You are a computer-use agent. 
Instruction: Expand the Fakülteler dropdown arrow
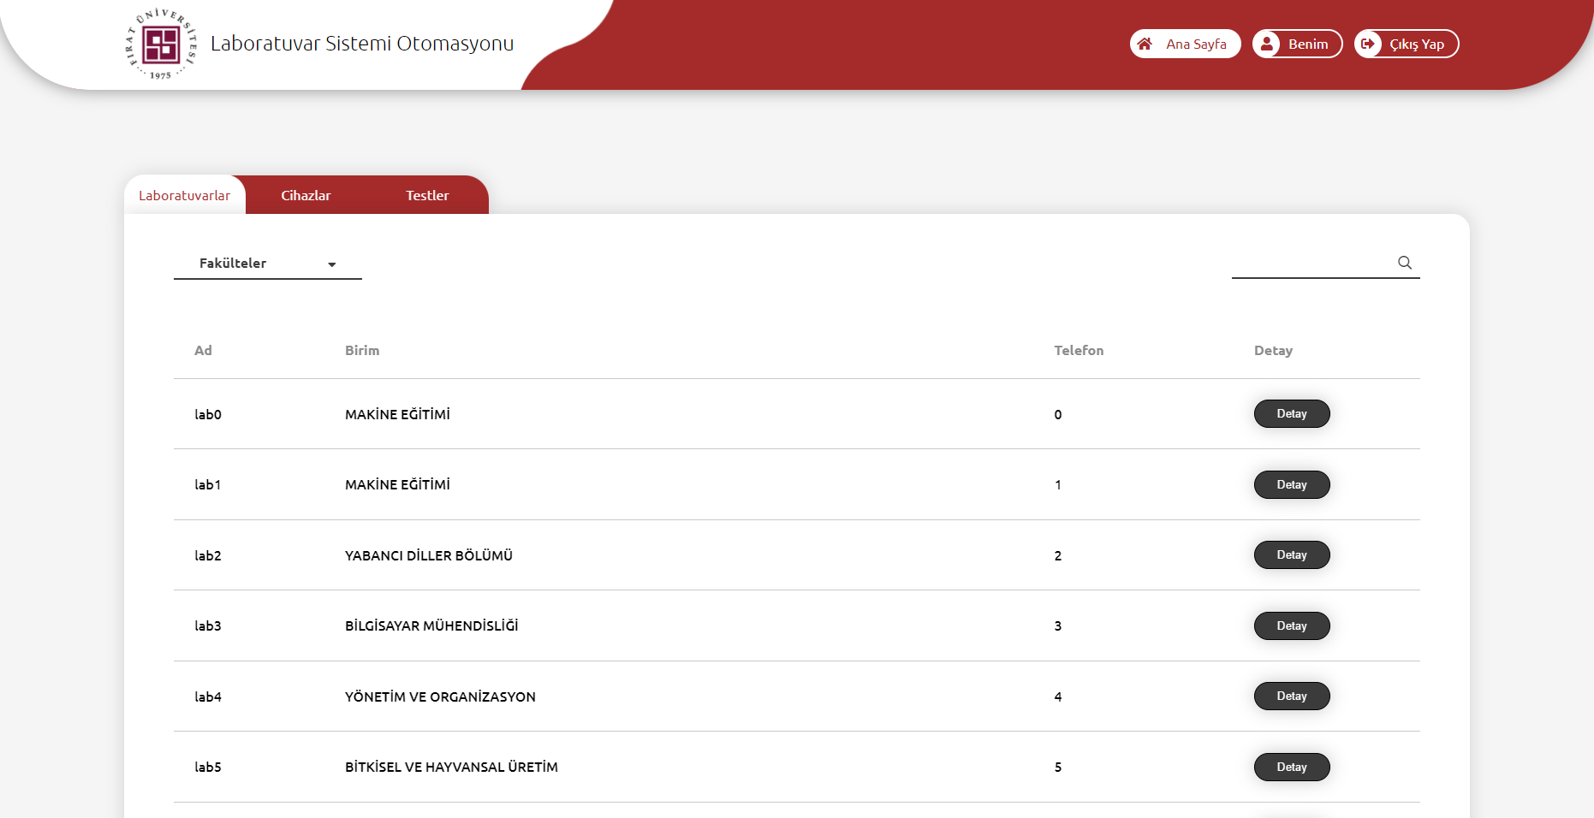[332, 264]
